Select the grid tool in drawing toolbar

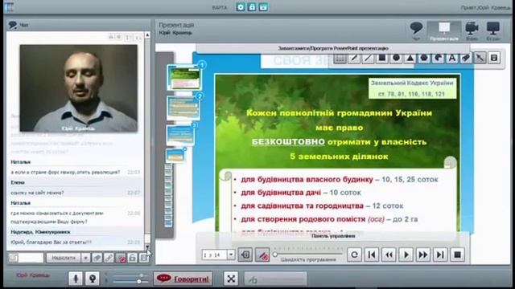[340, 59]
